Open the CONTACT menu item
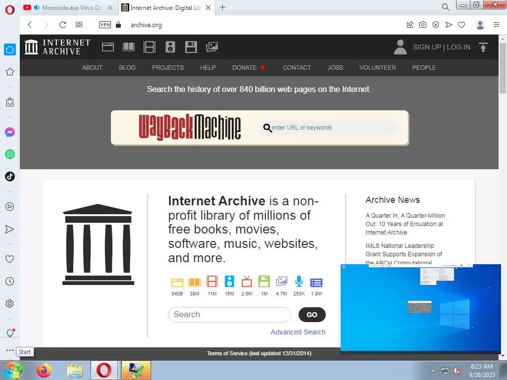 (297, 67)
